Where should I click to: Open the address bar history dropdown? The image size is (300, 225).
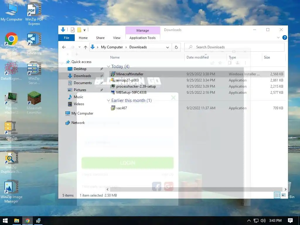tap(168, 47)
